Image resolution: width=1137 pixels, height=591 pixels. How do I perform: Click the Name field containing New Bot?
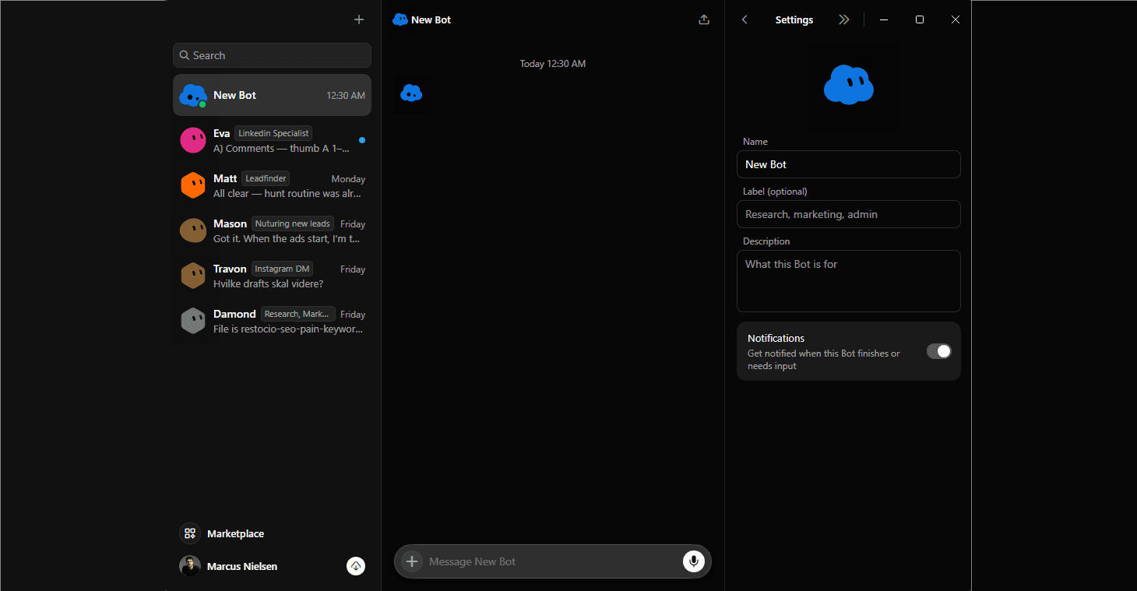click(x=849, y=164)
